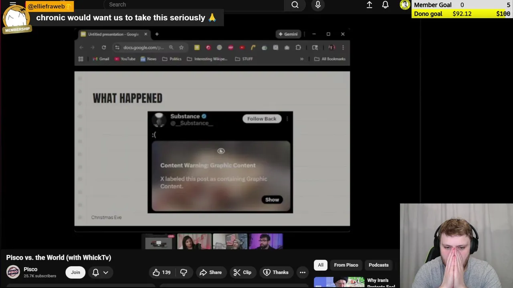Viewport: 513px width, 288px height.
Task: Select the From Pisco filter chip
Action: tap(346, 265)
